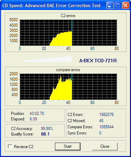Select the Elapsed time 6:39
The height and width of the screenshot is (157, 131).
click(x=33, y=119)
